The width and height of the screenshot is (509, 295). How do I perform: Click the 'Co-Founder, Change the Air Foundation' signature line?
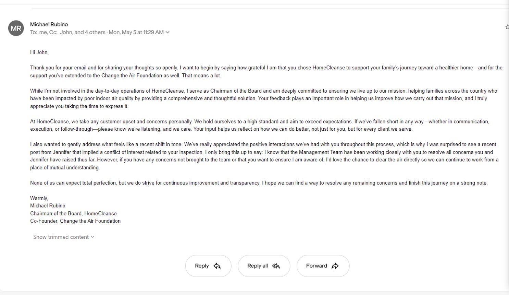(x=75, y=221)
